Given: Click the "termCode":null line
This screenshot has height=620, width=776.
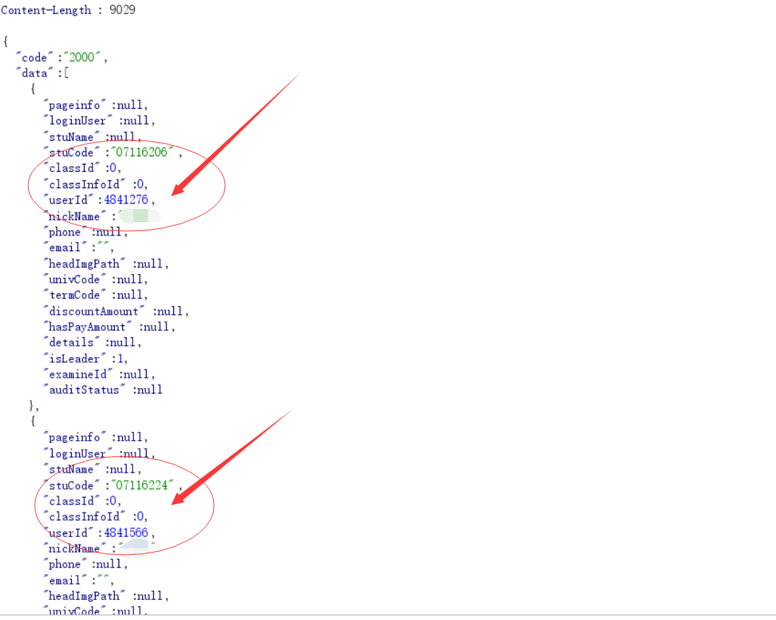Looking at the screenshot, I should (96, 295).
